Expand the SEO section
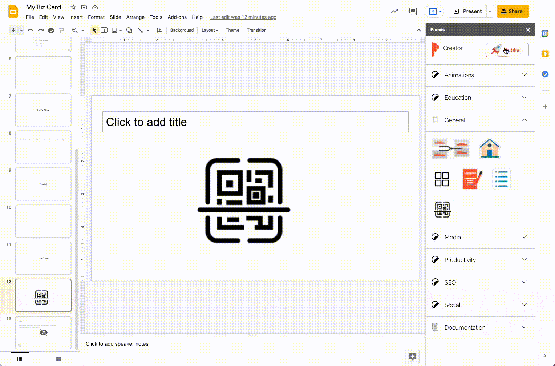Screen dimensions: 555x366 click(480, 282)
